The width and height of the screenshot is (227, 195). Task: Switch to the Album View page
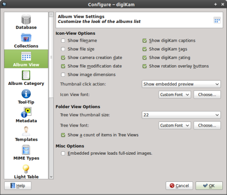click(26, 59)
